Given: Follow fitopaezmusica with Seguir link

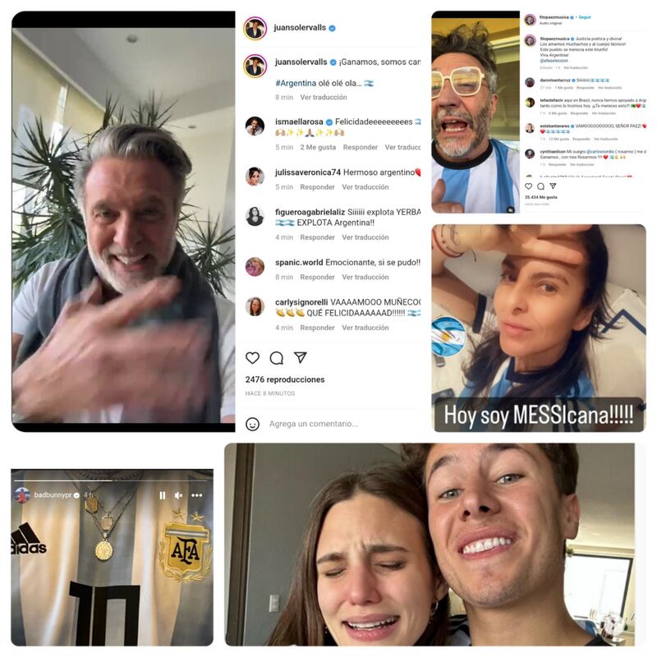Looking at the screenshot, I should [585, 17].
